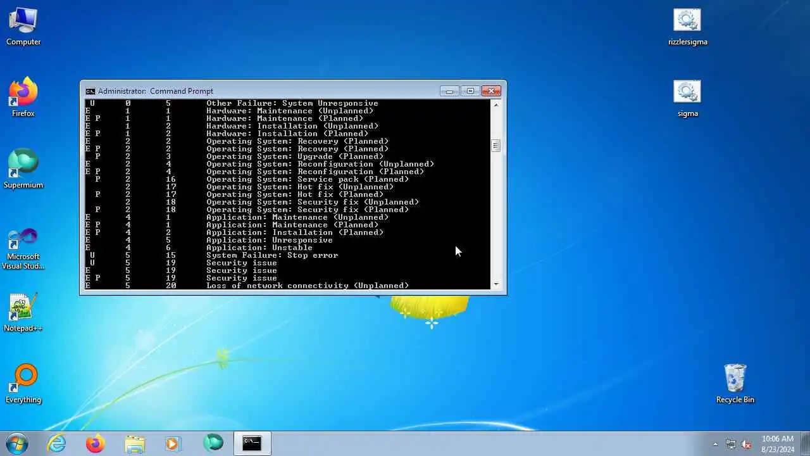Image resolution: width=810 pixels, height=456 pixels.
Task: Select the Recycle Bin icon
Action: point(735,384)
